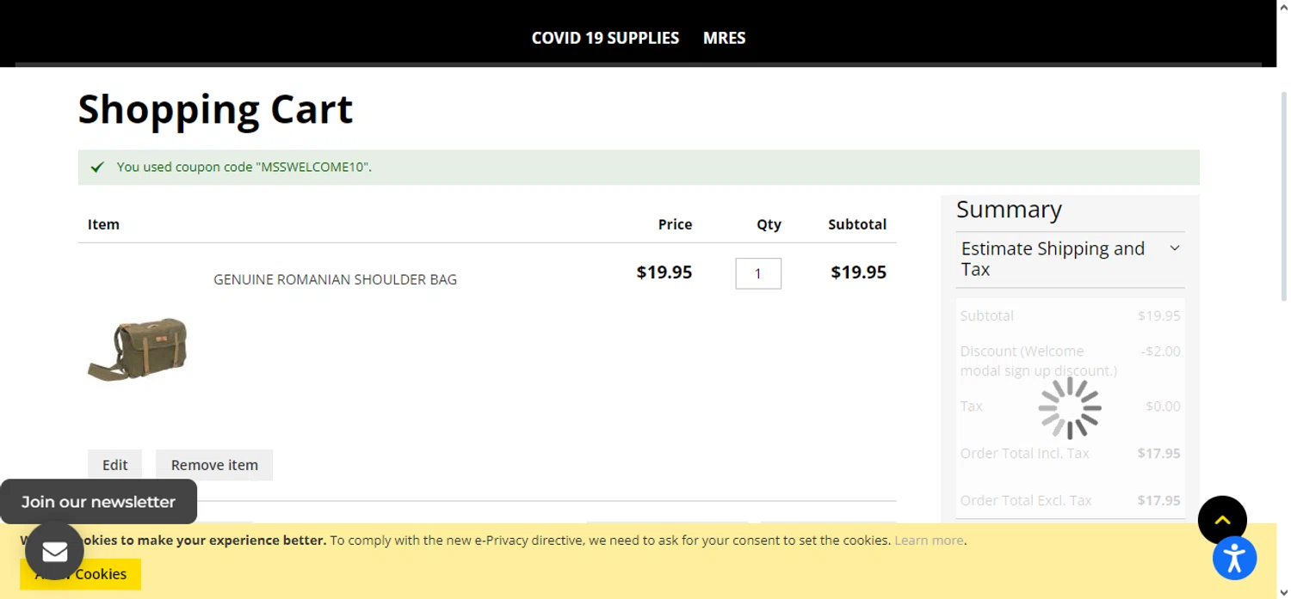Image resolution: width=1291 pixels, height=599 pixels.
Task: Click the MSSWELCOME10 coupon confirmation message
Action: (244, 167)
